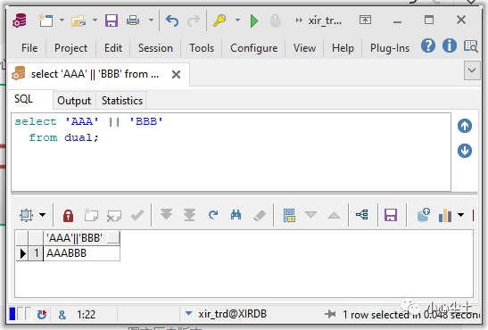Open a file with the folder icon
The width and height of the screenshot is (488, 330).
(79, 21)
